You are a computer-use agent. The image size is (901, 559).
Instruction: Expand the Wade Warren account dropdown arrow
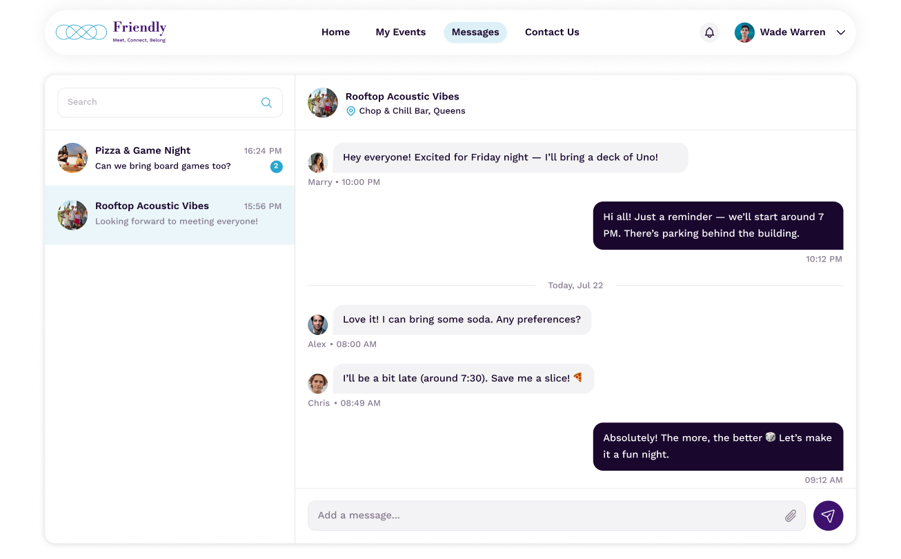coord(840,32)
